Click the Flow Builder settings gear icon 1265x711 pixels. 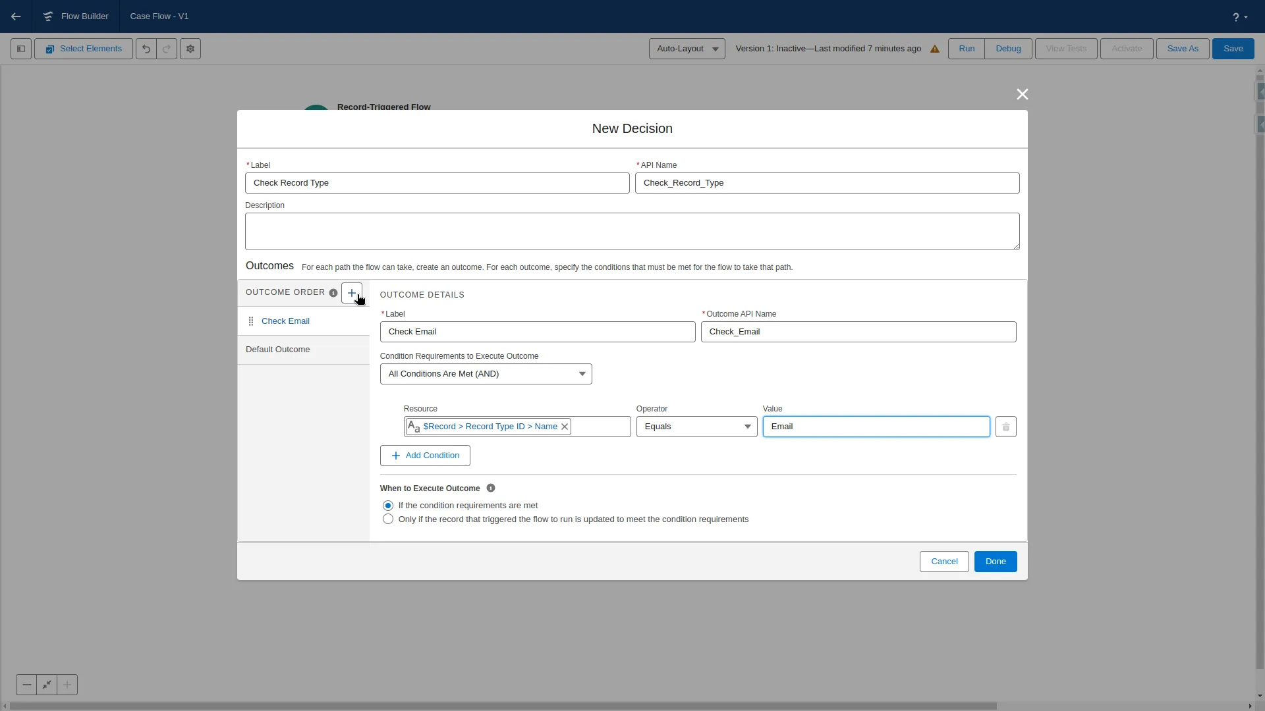click(191, 49)
